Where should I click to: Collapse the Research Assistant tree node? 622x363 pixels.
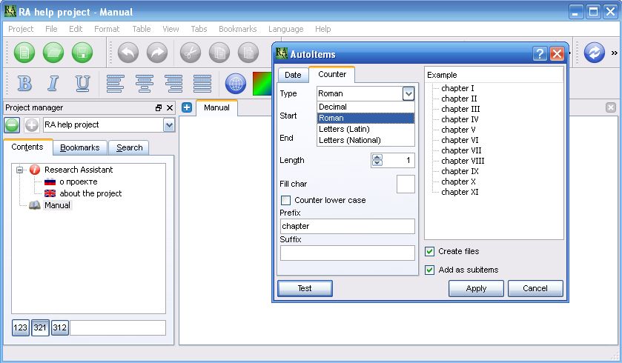coord(19,170)
